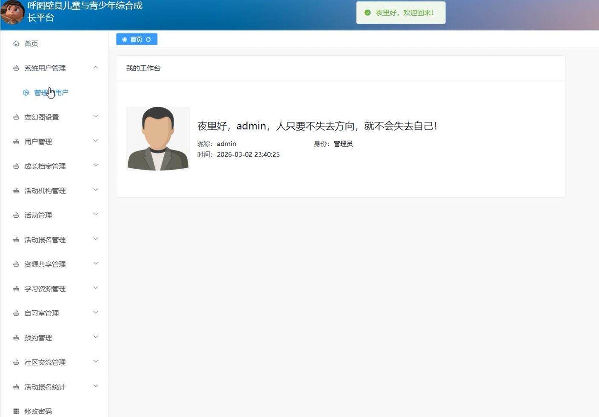Click the icon beside 系统用户管理
This screenshot has height=417, width=599.
[16, 68]
